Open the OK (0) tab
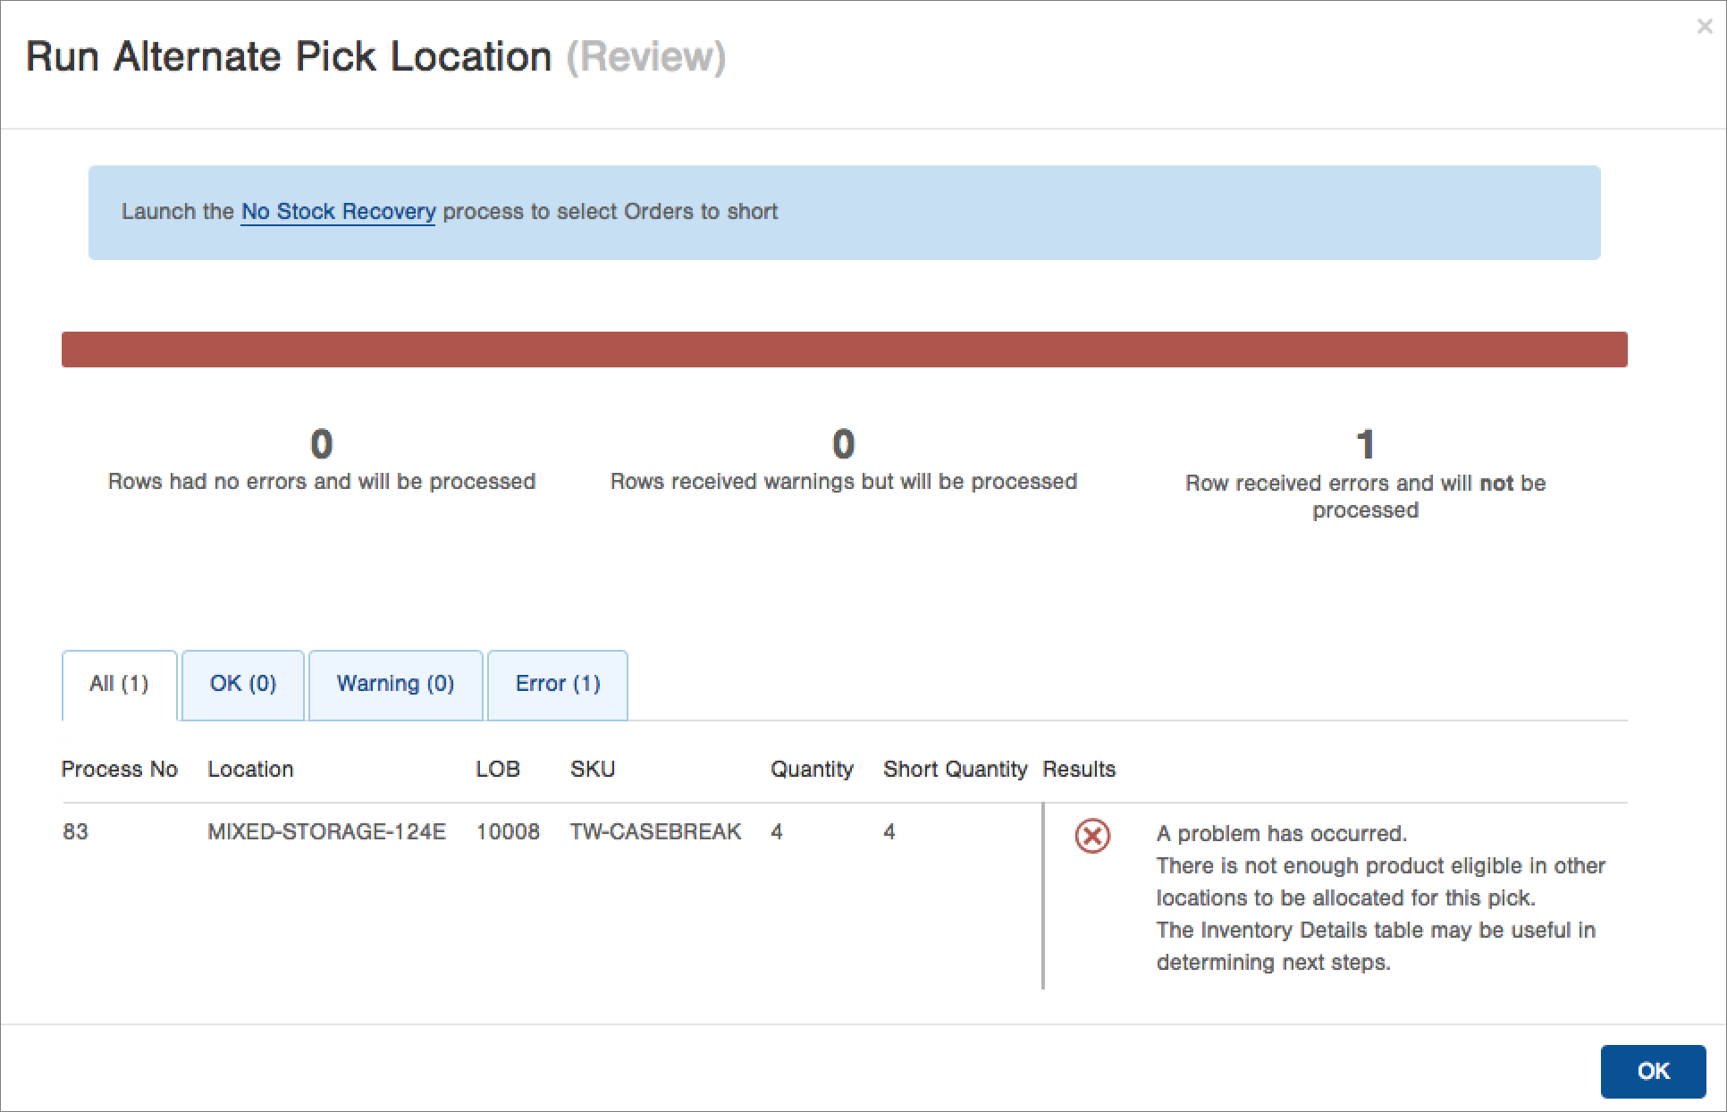Viewport: 1727px width, 1112px height. (x=243, y=684)
